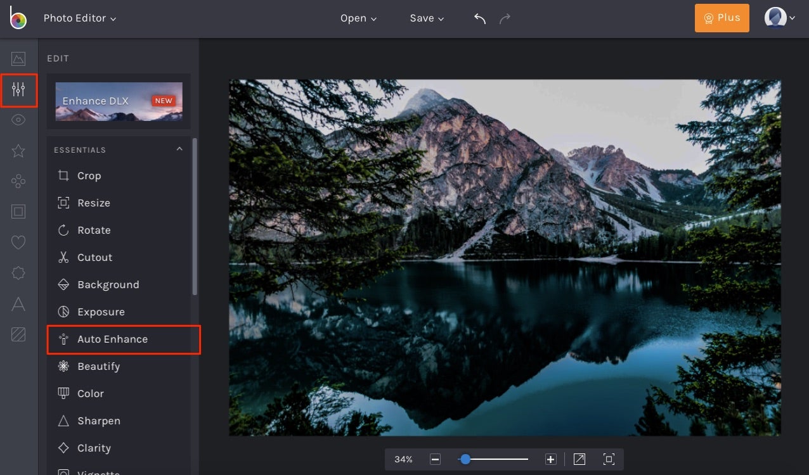The image size is (809, 475).
Task: Select Auto Enhance from Essentials list
Action: pyautogui.click(x=112, y=339)
